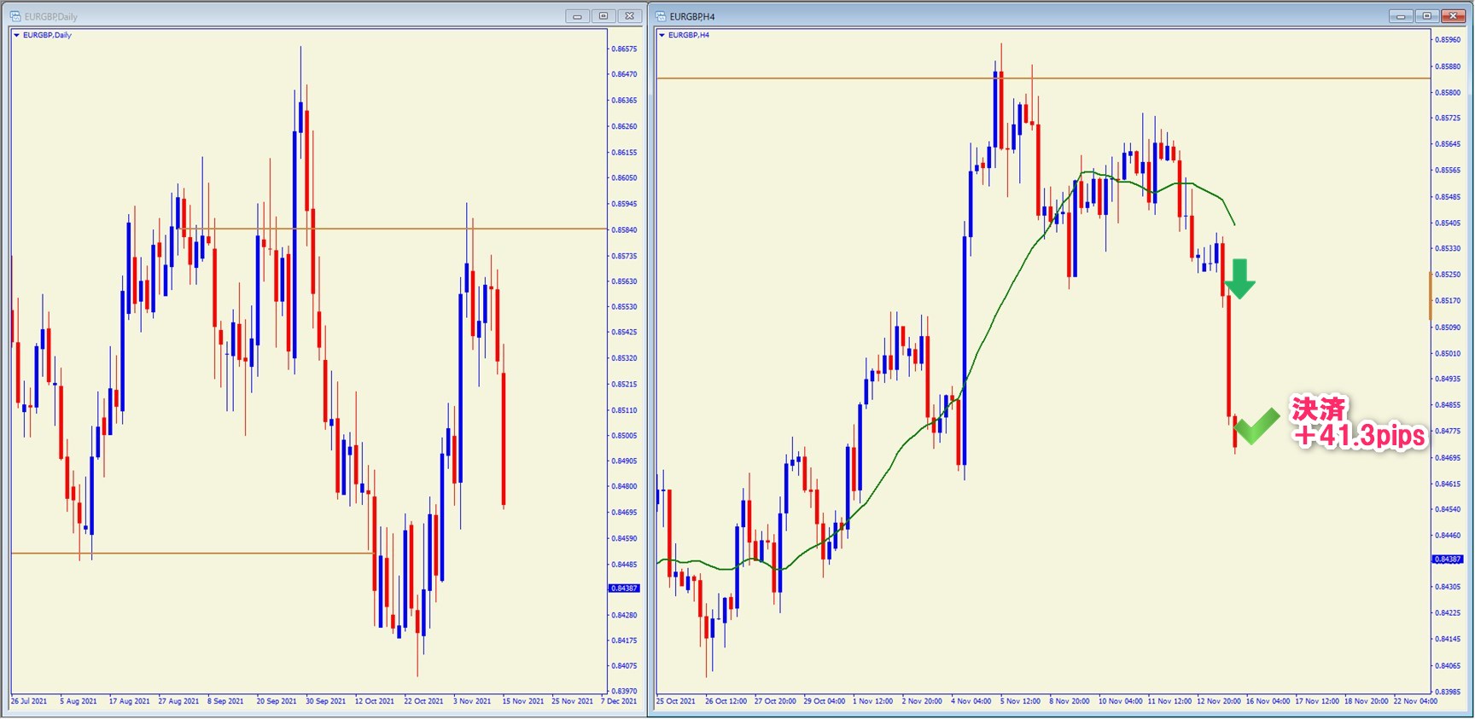
Task: Click 1 Nov 12:00 on H4 time axis
Action: click(x=873, y=702)
